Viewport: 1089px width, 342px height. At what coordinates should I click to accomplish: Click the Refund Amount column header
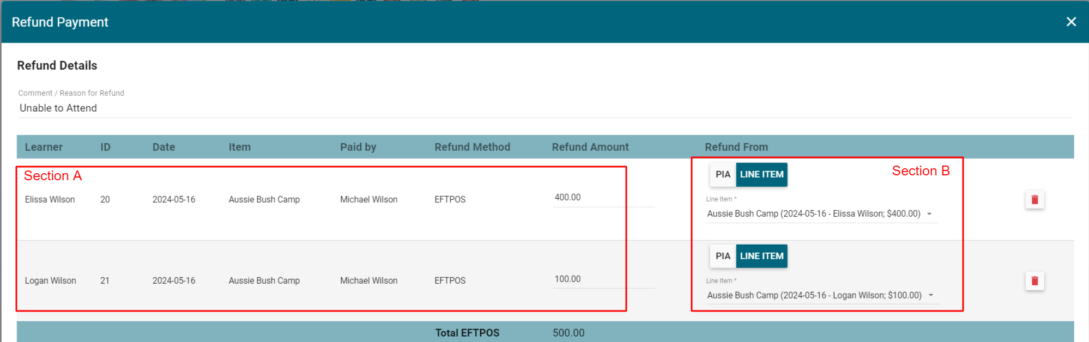pyautogui.click(x=590, y=147)
